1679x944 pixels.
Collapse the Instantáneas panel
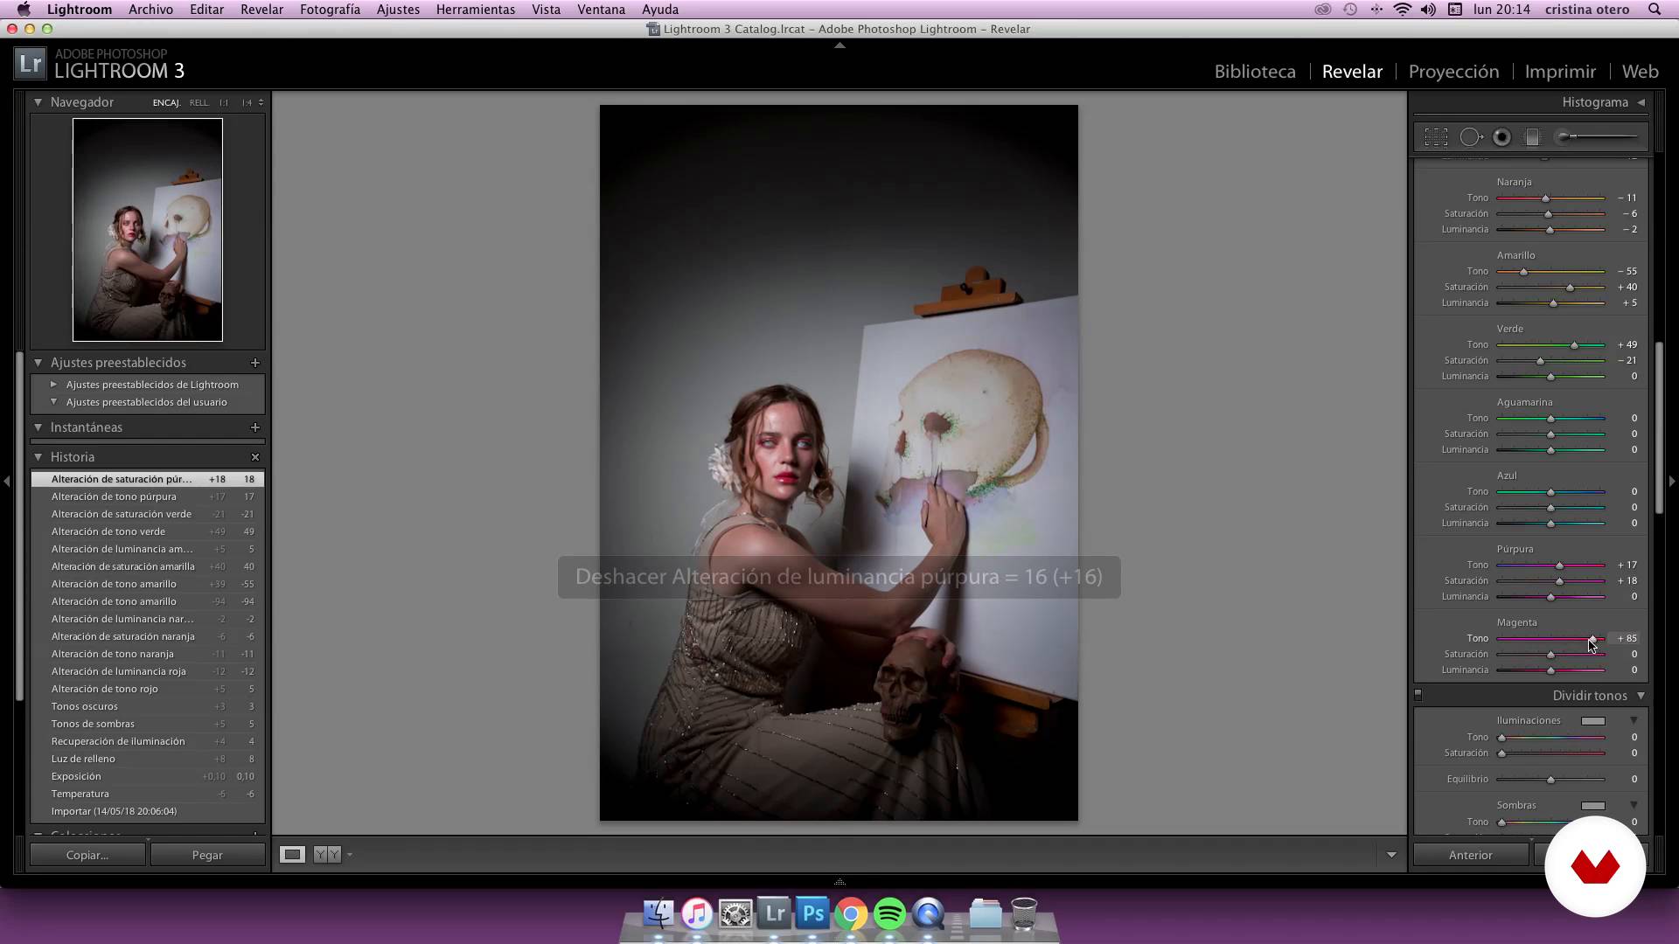[x=38, y=427]
